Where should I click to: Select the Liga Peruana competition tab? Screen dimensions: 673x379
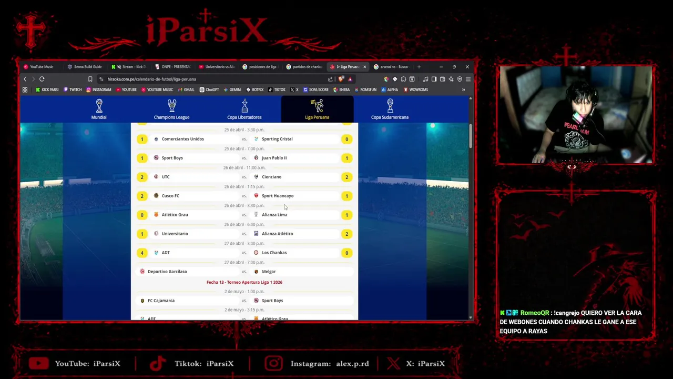317,109
